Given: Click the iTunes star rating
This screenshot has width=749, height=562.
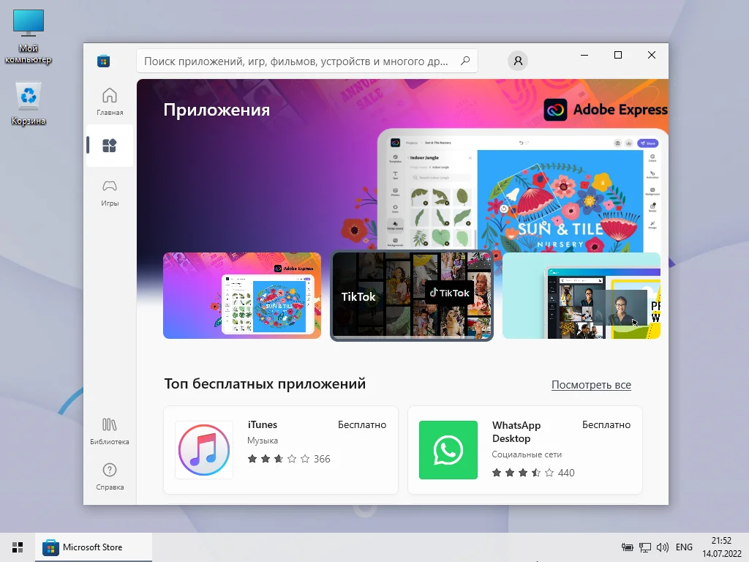Looking at the screenshot, I should tap(279, 459).
